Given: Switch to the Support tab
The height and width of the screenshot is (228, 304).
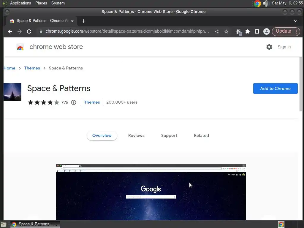Looking at the screenshot, I should [169, 135].
